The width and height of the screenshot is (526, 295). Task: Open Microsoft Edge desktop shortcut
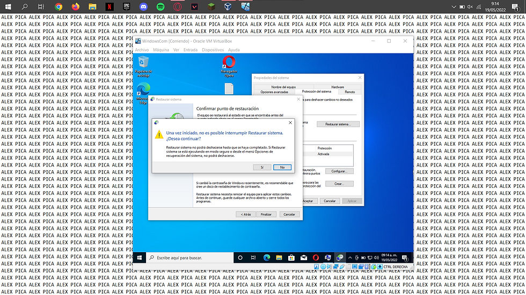pyautogui.click(x=143, y=93)
